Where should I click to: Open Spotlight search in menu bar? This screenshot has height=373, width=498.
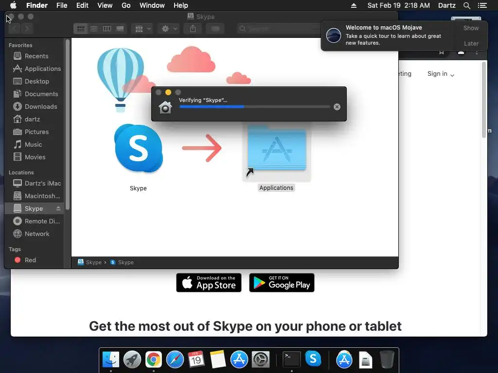(466, 5)
